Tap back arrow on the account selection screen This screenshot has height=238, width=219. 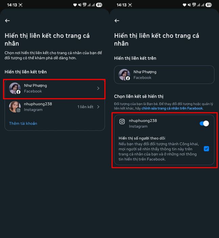7,21
